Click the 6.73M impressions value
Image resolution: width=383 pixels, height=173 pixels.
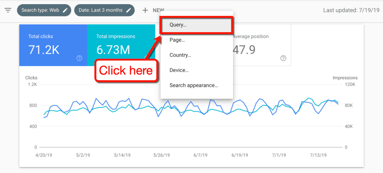(113, 49)
